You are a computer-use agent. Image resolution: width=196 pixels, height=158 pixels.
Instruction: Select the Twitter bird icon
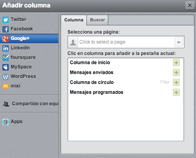pos(6,20)
